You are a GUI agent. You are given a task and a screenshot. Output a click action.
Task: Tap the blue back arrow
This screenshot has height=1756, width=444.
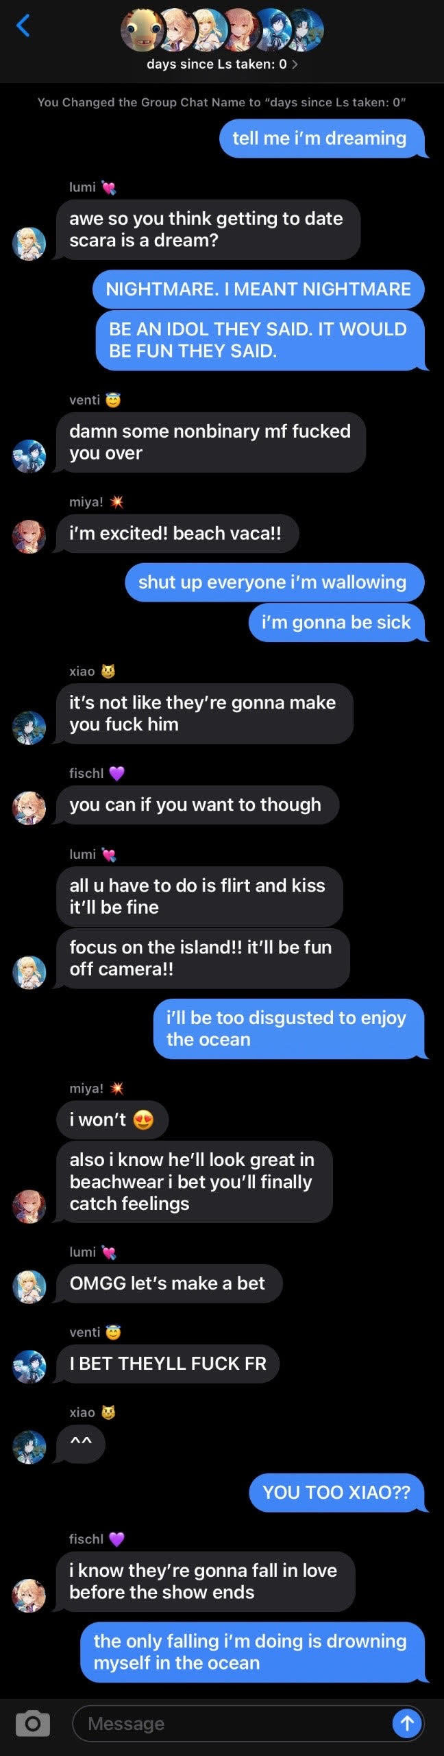(x=23, y=26)
